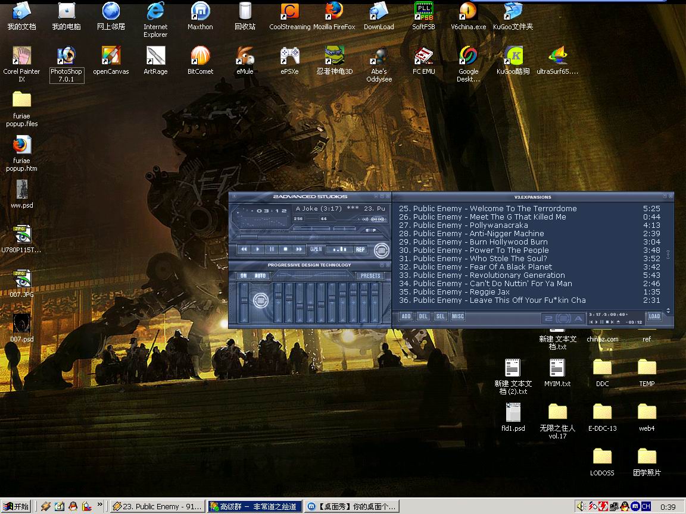Open the equalizer PRESETS menu
The height and width of the screenshot is (514, 686).
pos(370,276)
